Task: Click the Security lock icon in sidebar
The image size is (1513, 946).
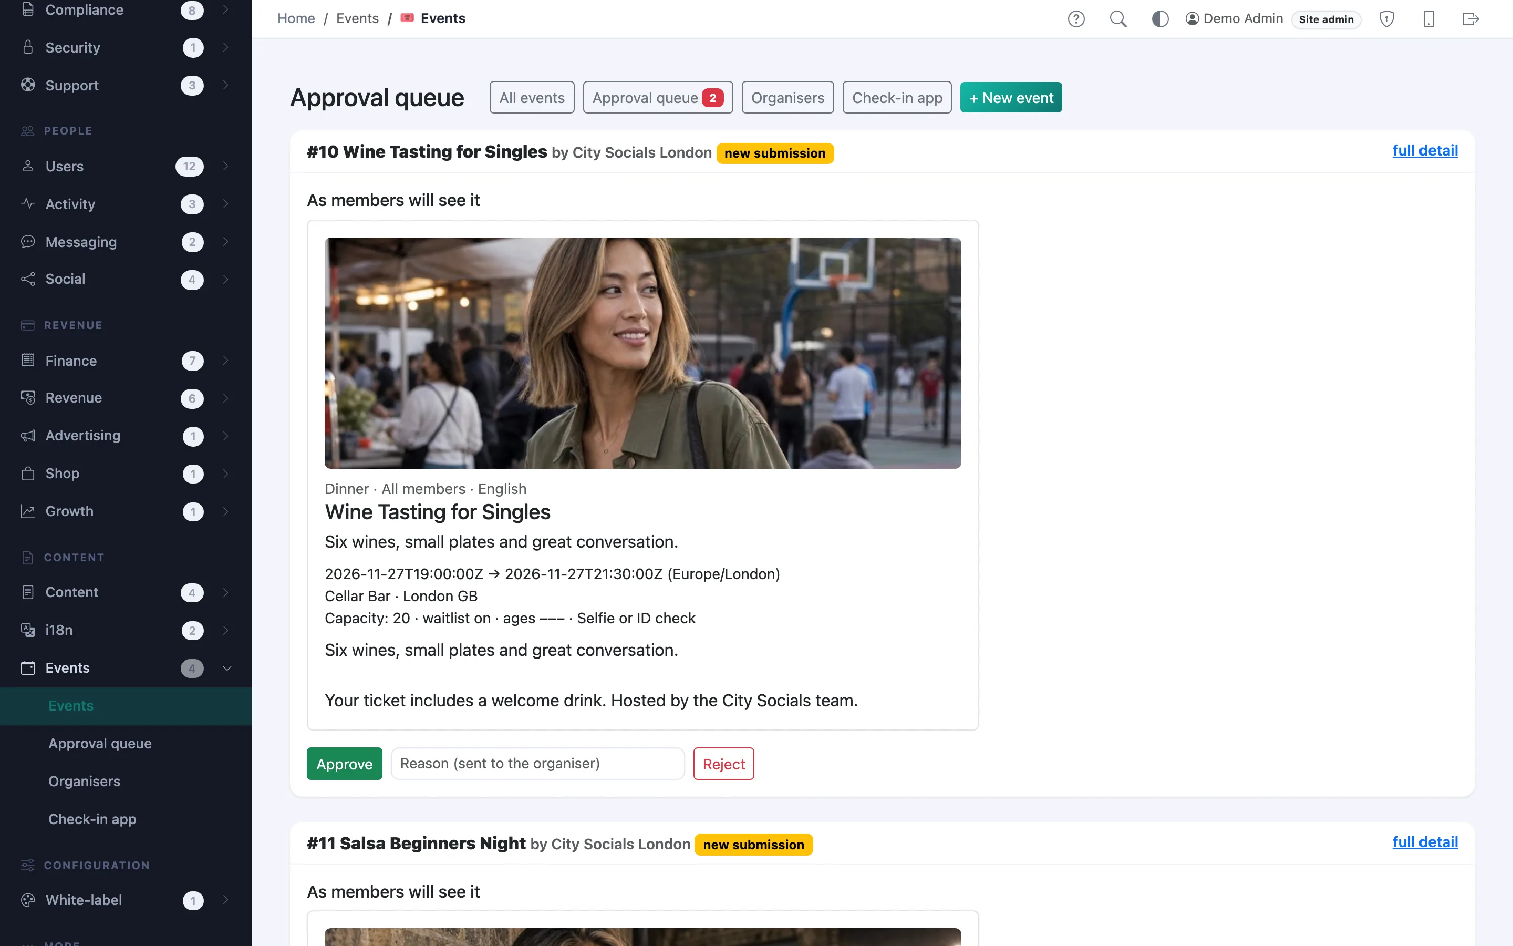Action: pos(27,47)
